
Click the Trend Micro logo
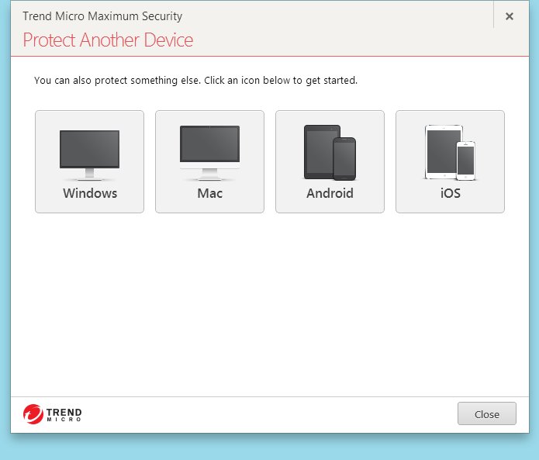(52, 414)
